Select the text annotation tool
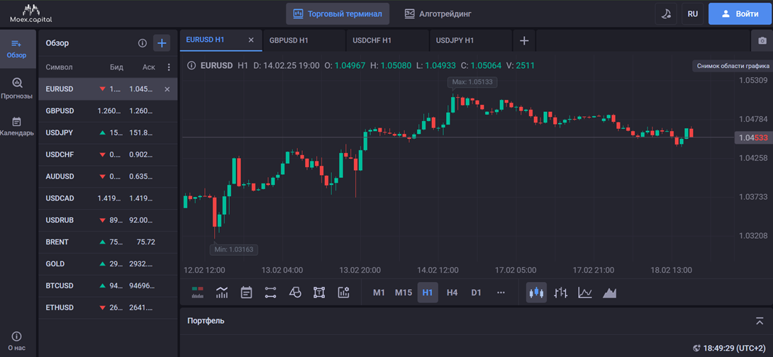 coord(319,293)
